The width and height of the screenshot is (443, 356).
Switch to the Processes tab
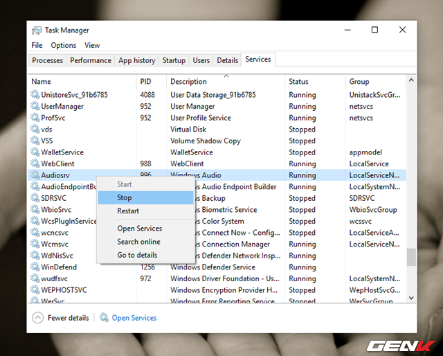47,60
